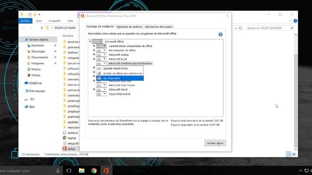The width and height of the screenshot is (312, 175).
Task: Select the leame file
Action: point(69,138)
